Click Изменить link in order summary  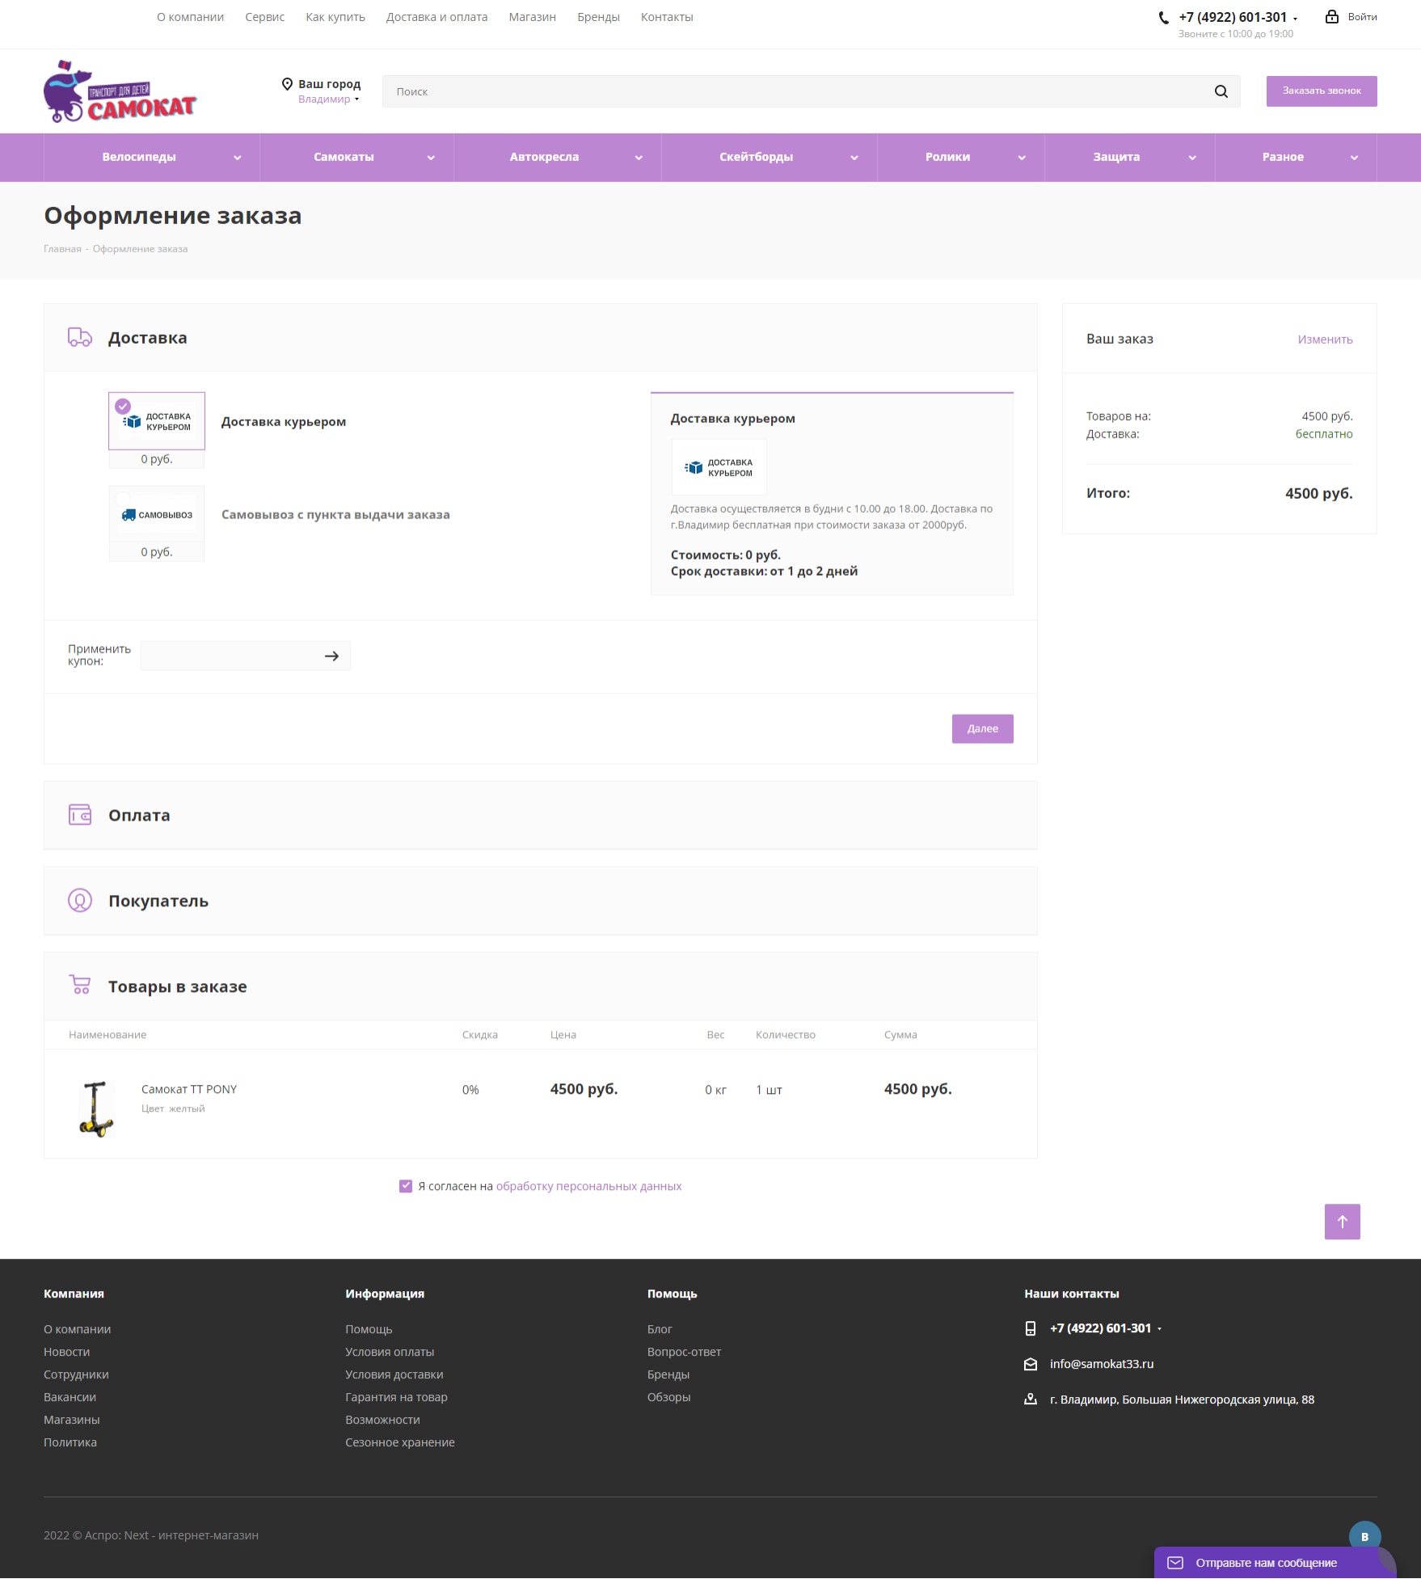pos(1324,340)
